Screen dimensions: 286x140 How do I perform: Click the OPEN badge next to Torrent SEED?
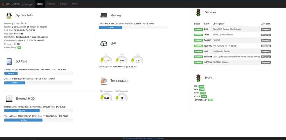coord(210,100)
